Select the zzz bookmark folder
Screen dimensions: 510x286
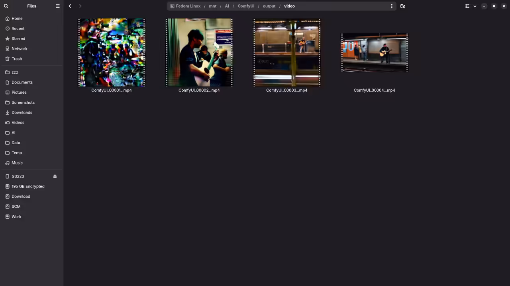tap(15, 72)
